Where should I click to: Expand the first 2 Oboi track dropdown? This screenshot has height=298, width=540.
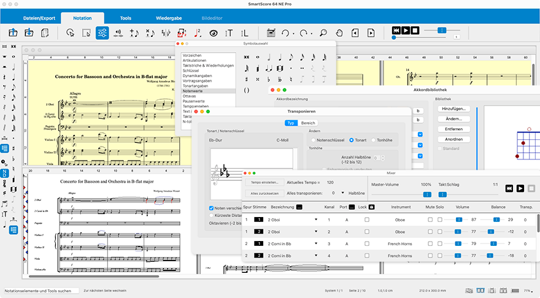(317, 220)
